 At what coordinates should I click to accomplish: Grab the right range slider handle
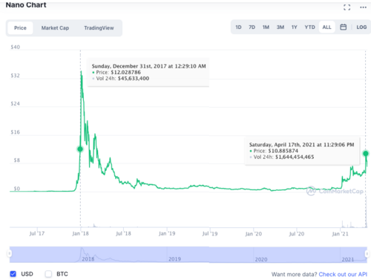[x=367, y=253]
